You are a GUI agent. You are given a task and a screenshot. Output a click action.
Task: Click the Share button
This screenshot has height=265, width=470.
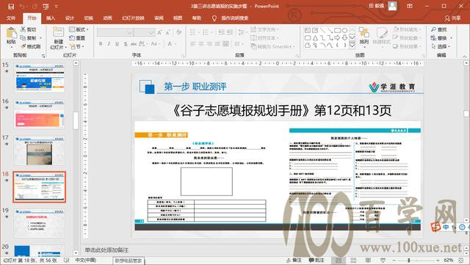(453, 18)
